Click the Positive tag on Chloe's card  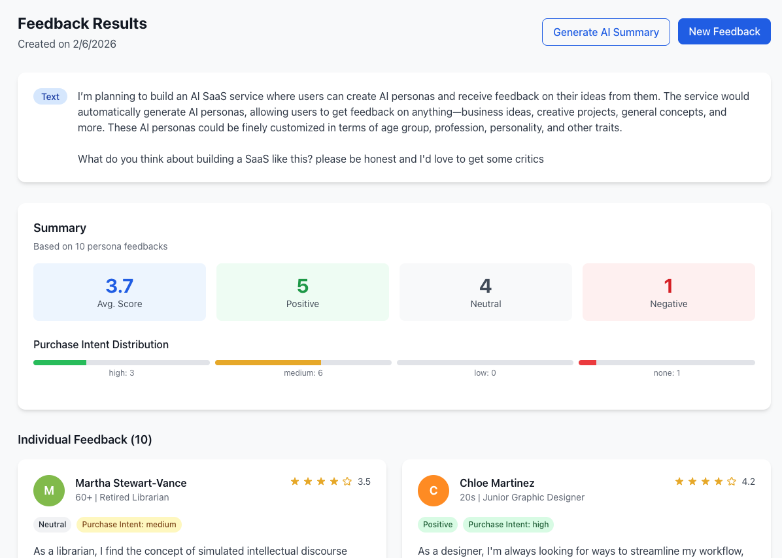tap(438, 525)
